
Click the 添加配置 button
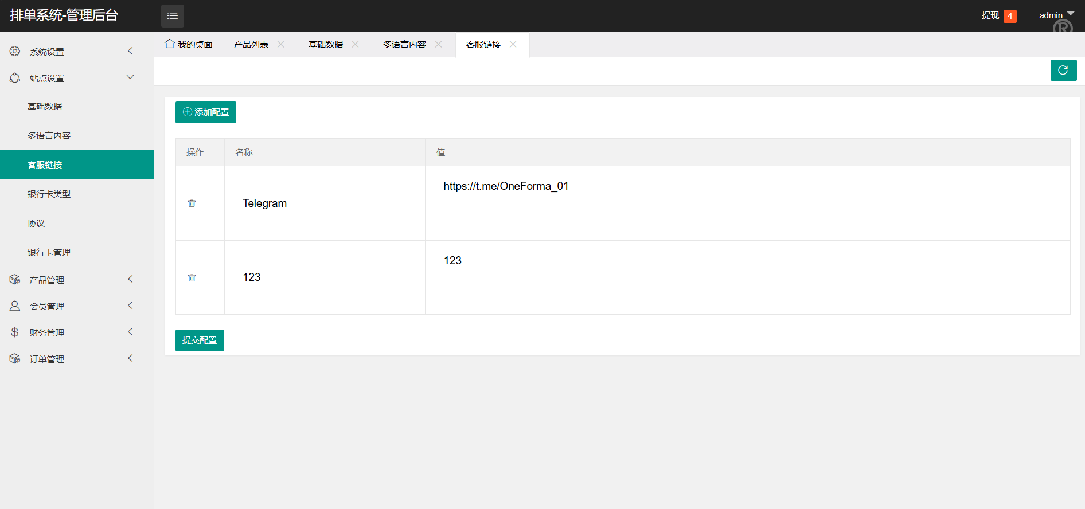pos(206,112)
